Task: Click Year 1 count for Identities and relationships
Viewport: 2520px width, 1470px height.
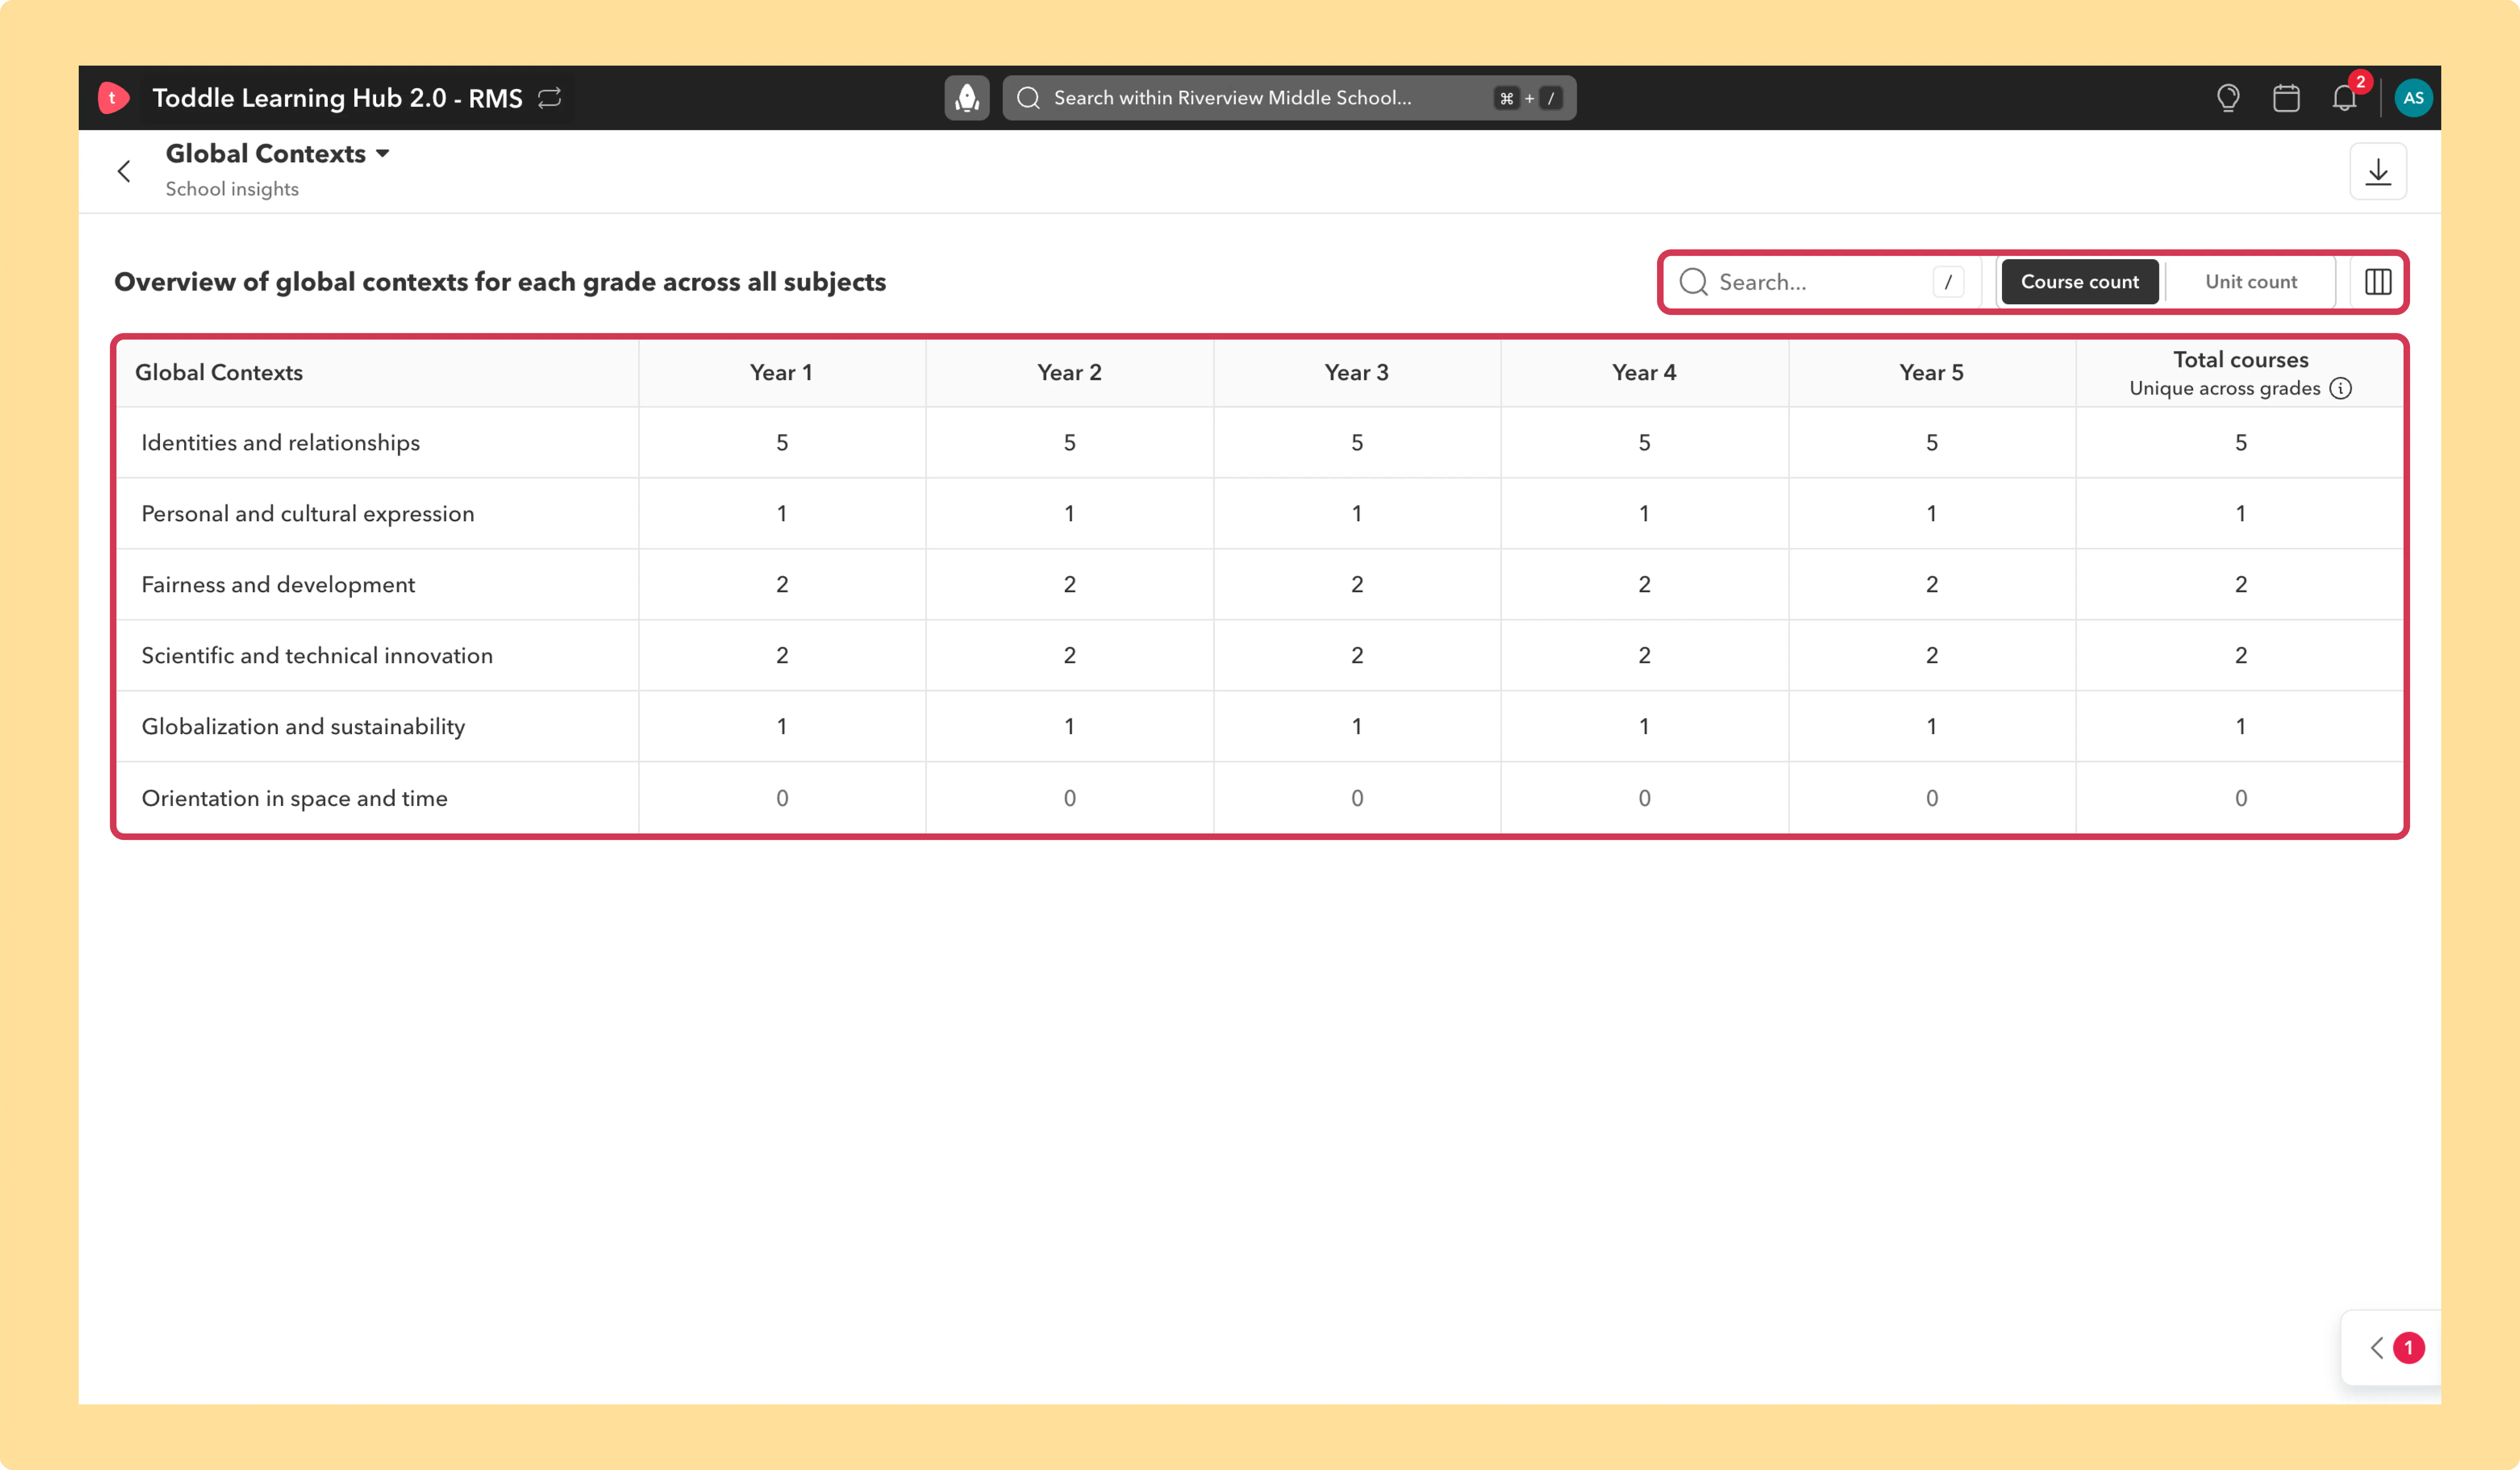Action: click(x=782, y=442)
